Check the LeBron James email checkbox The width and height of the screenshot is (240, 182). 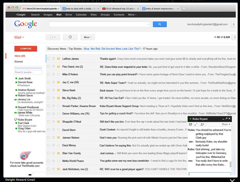click(x=48, y=59)
